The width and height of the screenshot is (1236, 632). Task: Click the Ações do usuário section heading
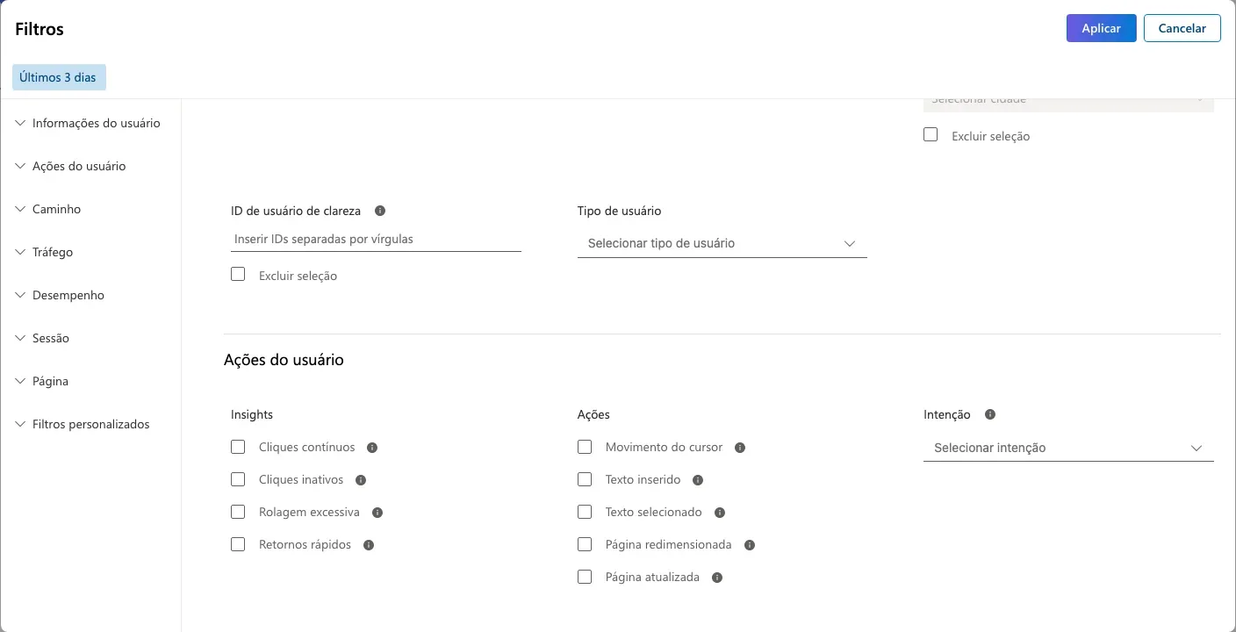tap(284, 360)
